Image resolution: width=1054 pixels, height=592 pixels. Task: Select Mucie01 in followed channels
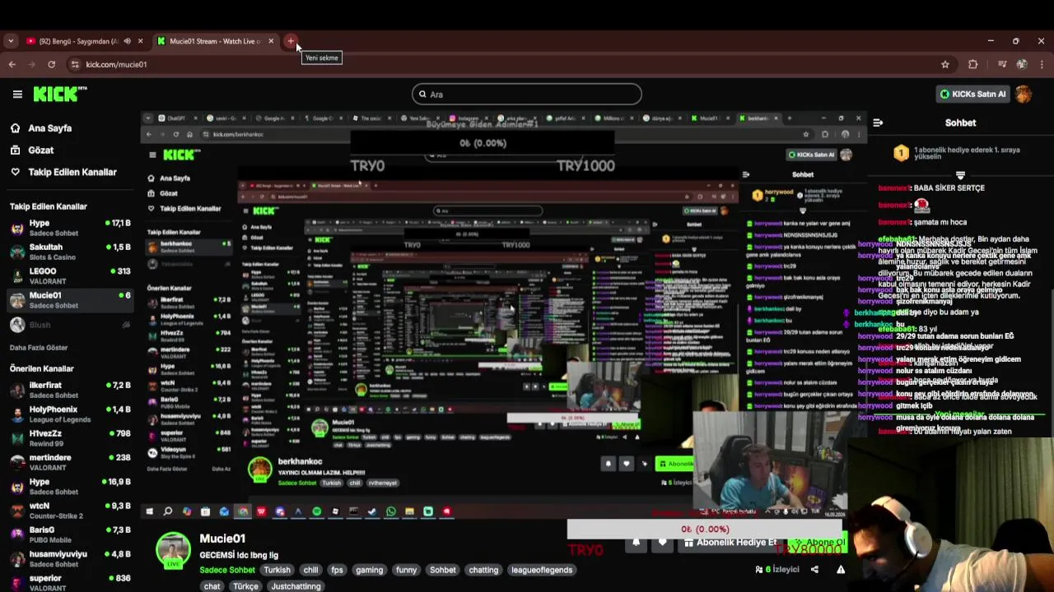coord(69,300)
